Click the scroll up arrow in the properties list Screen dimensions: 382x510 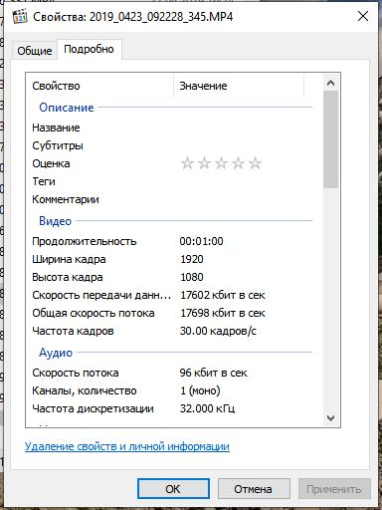point(330,83)
